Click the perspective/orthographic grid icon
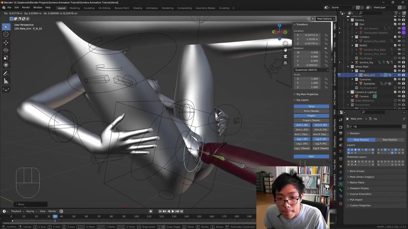This screenshot has height=229, width=408. (285, 63)
